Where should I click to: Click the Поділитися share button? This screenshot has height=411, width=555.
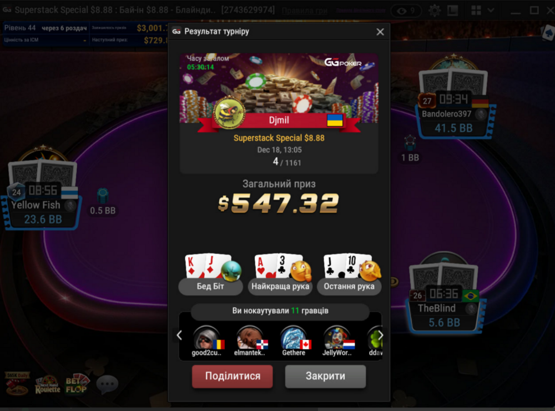(233, 376)
